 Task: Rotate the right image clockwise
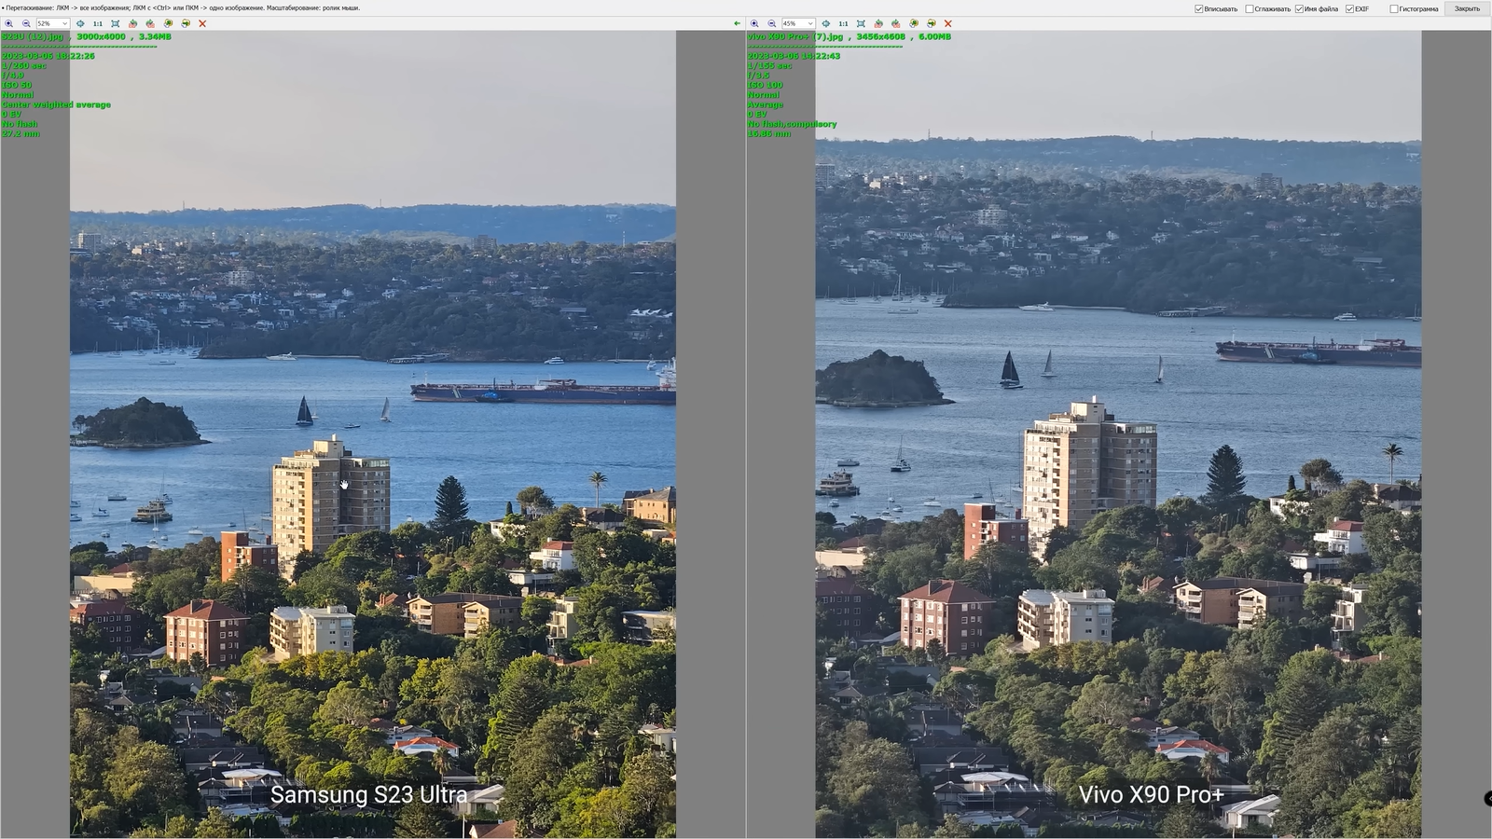coord(896,23)
